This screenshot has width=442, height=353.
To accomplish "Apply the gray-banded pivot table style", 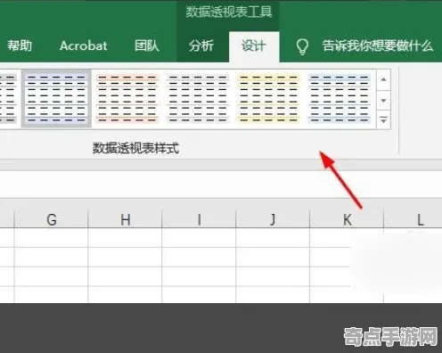I will click(x=198, y=98).
